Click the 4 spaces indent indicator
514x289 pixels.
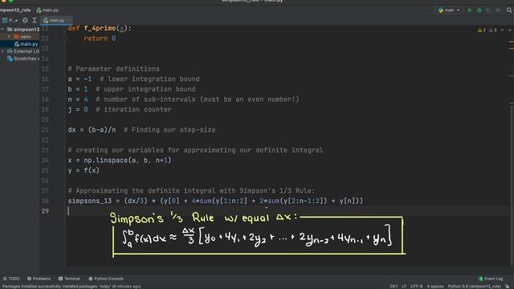[x=435, y=286]
